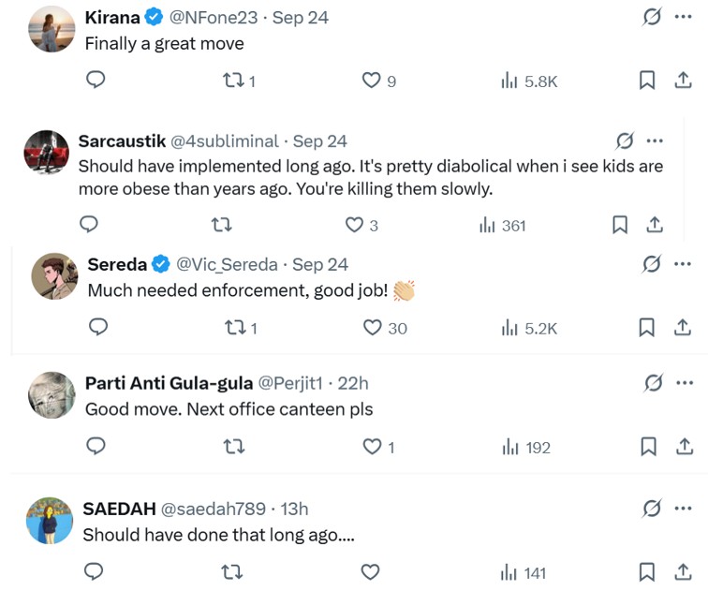Share Sarcaustik's tweet
Screen dimensions: 708x591
(x=656, y=225)
